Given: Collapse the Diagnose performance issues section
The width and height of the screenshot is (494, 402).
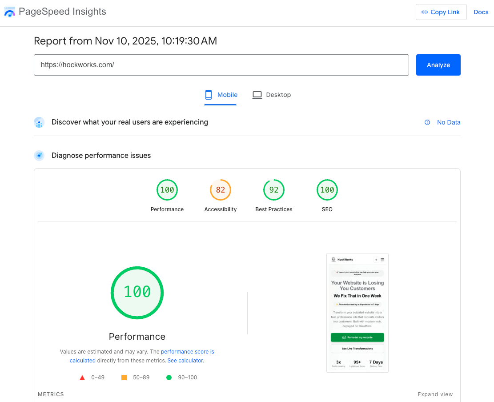Looking at the screenshot, I should pyautogui.click(x=101, y=155).
